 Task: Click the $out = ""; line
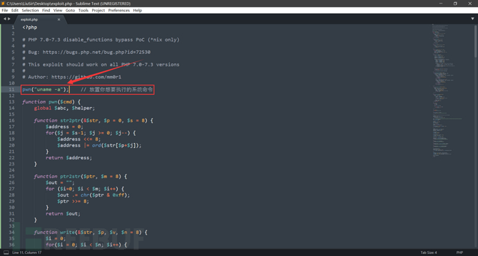60,183
